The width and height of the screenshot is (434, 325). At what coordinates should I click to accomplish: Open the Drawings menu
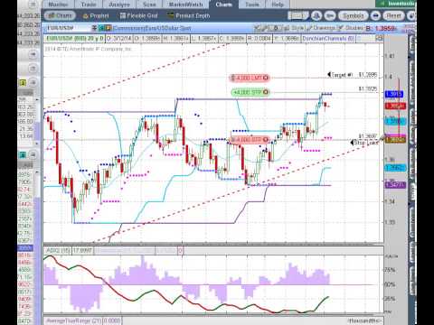tap(321, 28)
